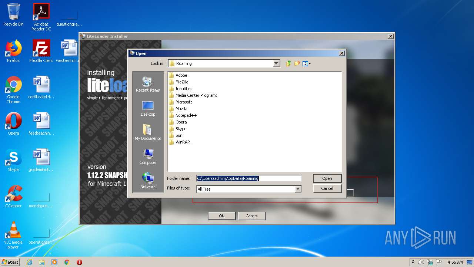Open Windows Explorer from the taskbar
Viewport: 474px width, 267px height.
(42, 262)
